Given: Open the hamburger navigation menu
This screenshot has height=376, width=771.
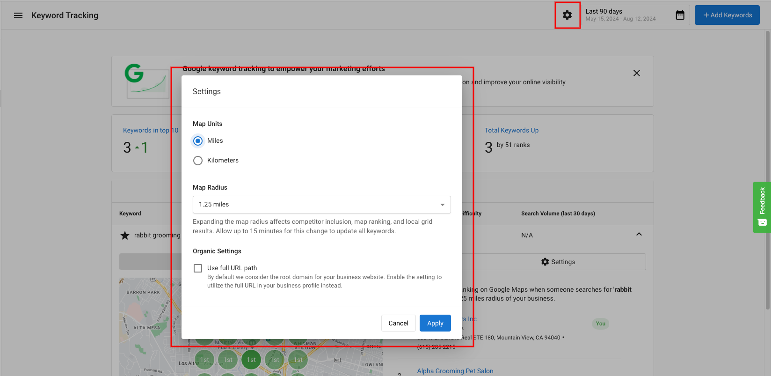Looking at the screenshot, I should click(x=18, y=15).
